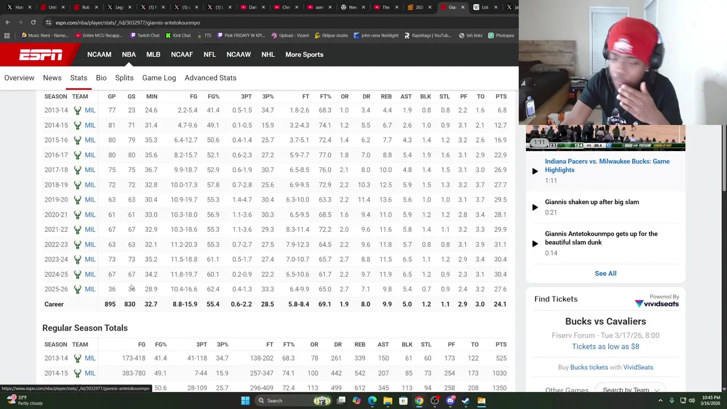The width and height of the screenshot is (727, 409).
Task: Open Upload - Vizard bookmark
Action: [x=290, y=35]
